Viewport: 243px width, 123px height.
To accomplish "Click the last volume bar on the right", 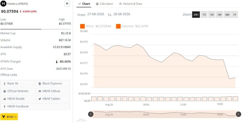I will click(235, 99).
